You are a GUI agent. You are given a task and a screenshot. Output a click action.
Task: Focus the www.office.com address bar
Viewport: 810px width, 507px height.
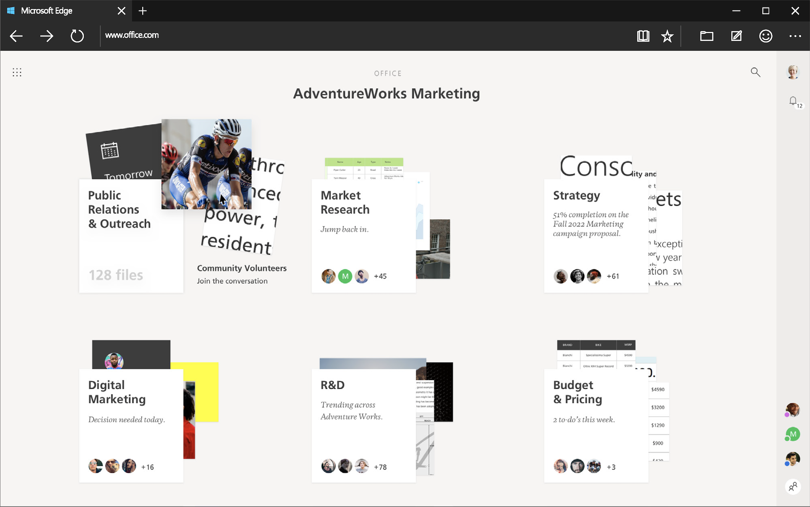tap(132, 35)
